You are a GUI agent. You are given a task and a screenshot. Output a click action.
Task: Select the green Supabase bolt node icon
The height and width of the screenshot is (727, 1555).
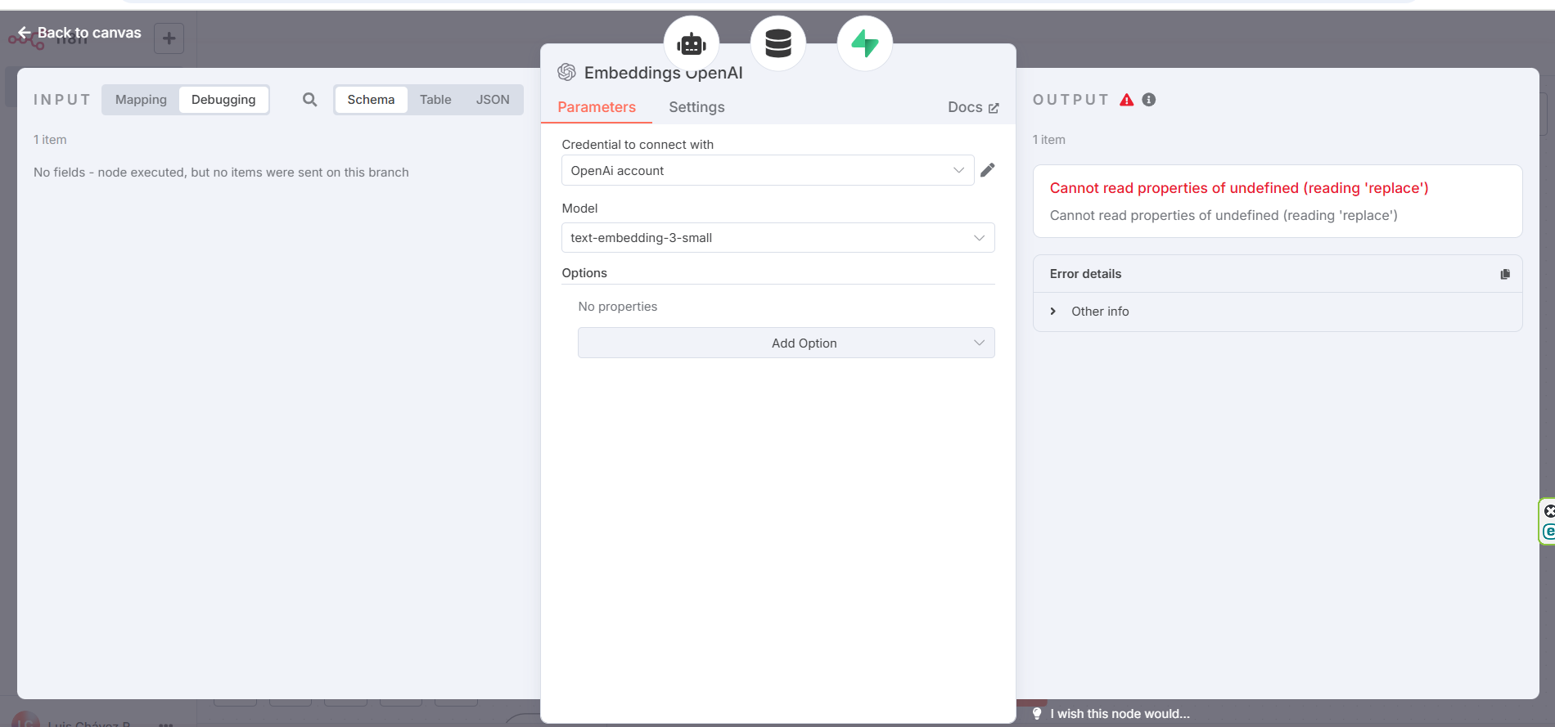click(865, 44)
